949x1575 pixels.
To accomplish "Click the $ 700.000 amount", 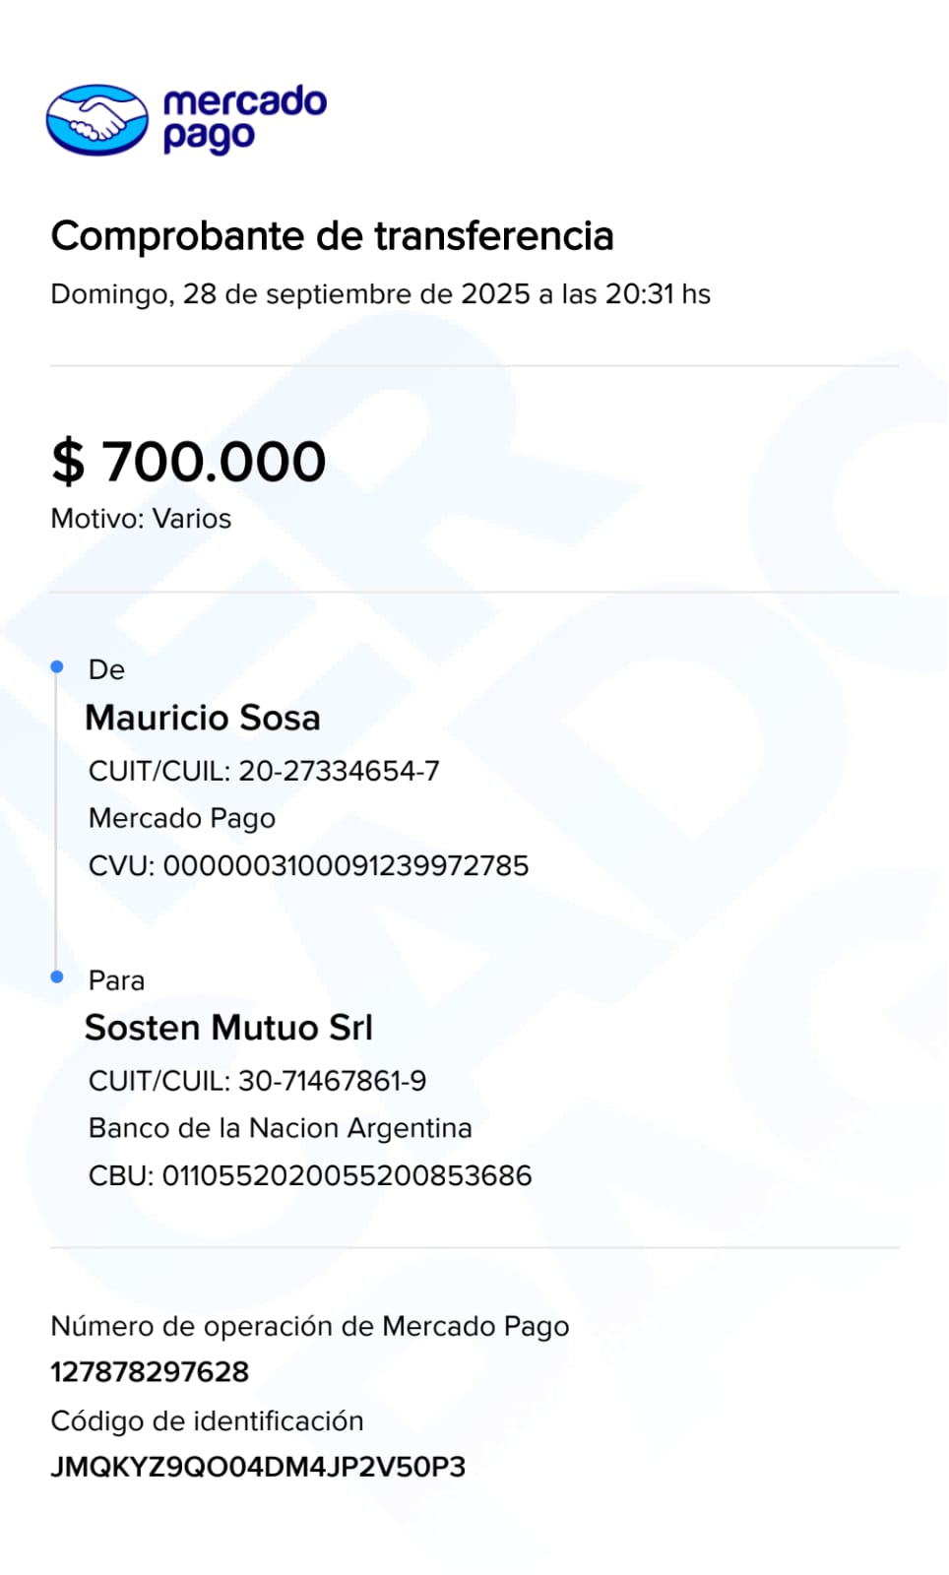I will [x=188, y=461].
